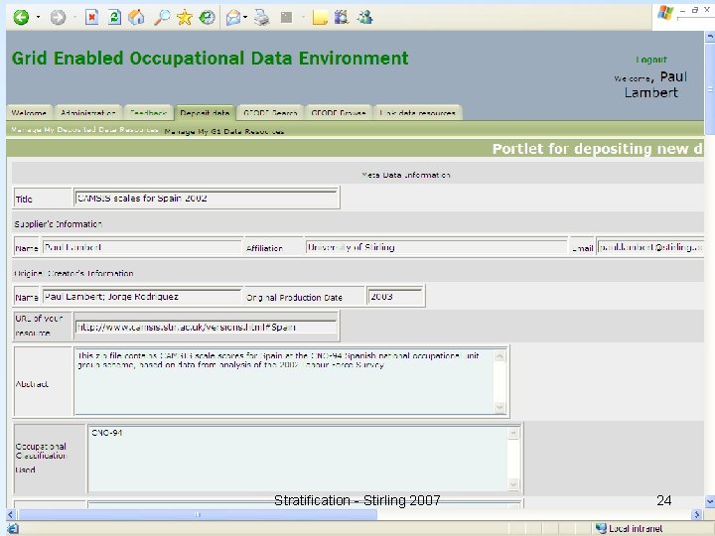Click the Windows flag logo
Image resolution: width=715 pixels, height=536 pixels.
665,13
